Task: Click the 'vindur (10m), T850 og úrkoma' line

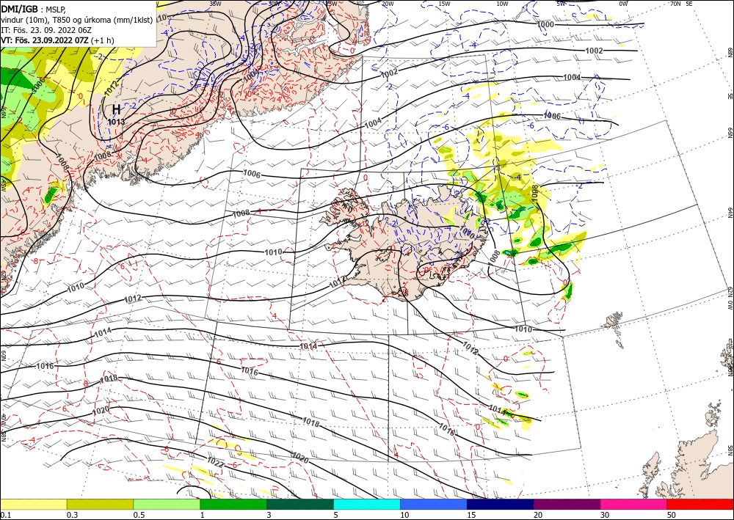Action: click(x=77, y=19)
